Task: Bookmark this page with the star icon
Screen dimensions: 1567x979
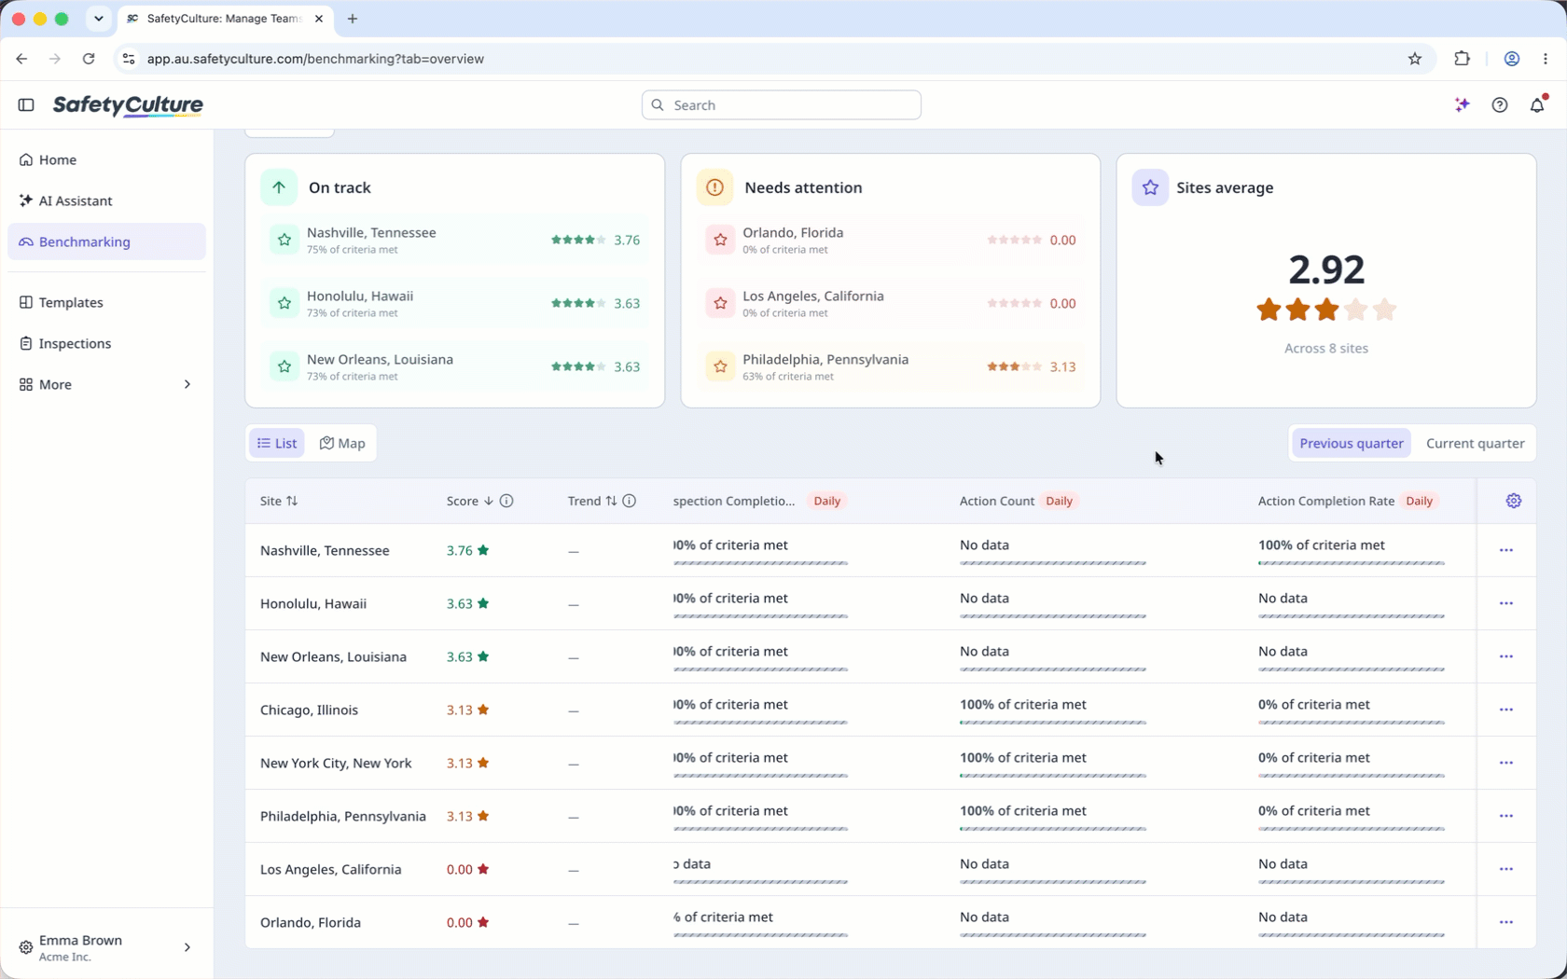Action: click(x=1415, y=59)
